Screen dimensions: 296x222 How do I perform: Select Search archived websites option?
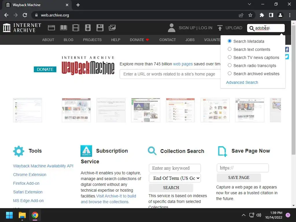click(x=230, y=73)
